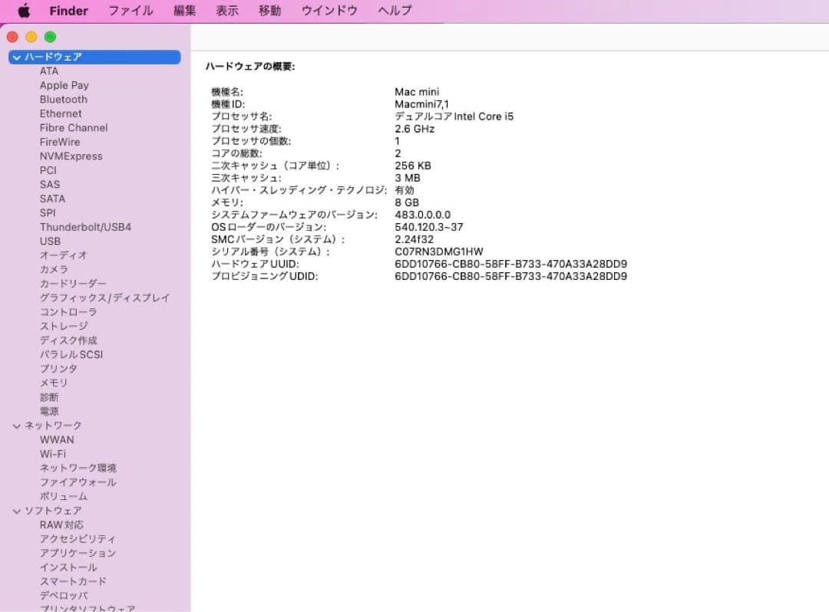Open the ファイル menu

click(130, 10)
